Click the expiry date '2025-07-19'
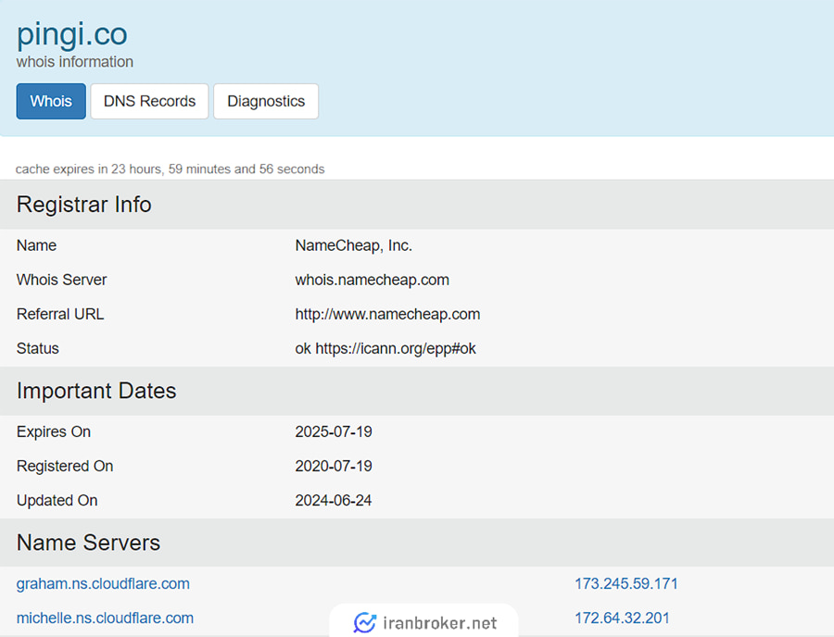Viewport: 834px width, 637px height. [x=334, y=431]
